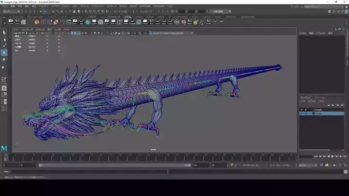Open the Help menu at menu bar's end
This screenshot has height=196, width=349.
170,6
